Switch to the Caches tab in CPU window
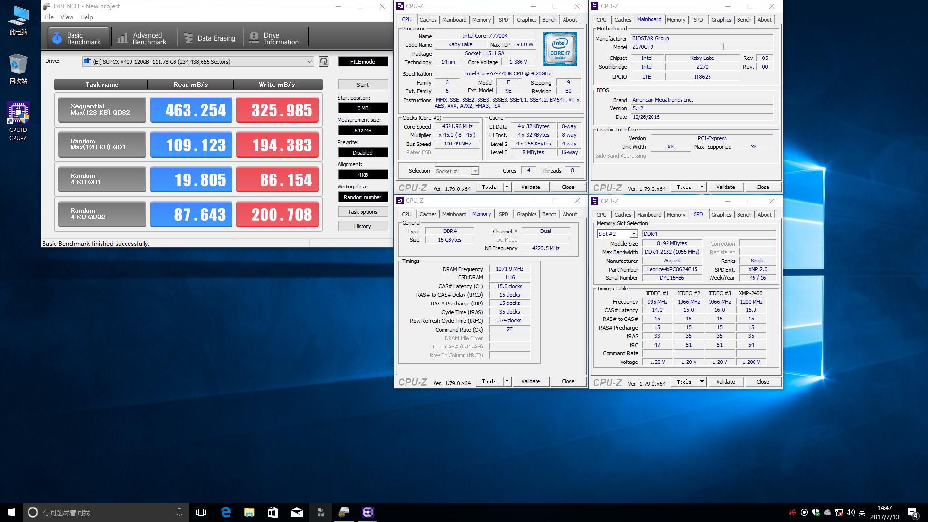This screenshot has height=522, width=928. pos(428,20)
